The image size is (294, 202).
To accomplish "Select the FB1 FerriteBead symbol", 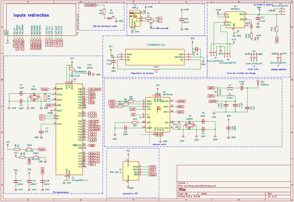I will click(x=72, y=69).
